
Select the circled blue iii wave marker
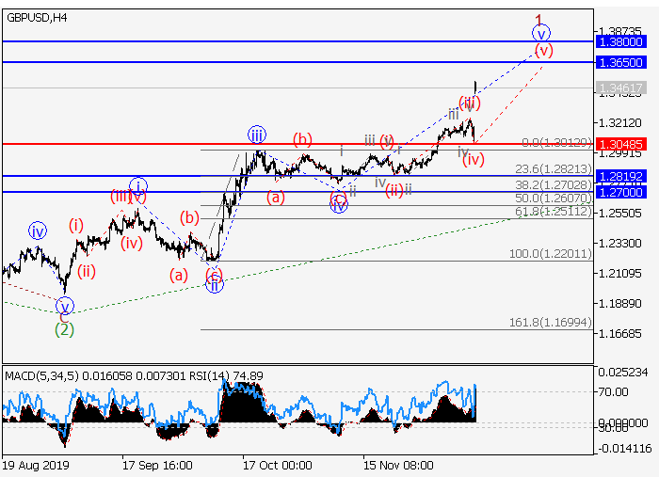pyautogui.click(x=256, y=134)
